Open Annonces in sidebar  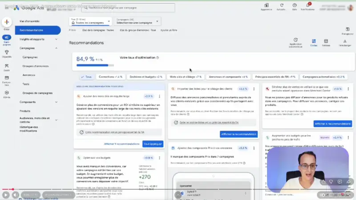click(x=29, y=75)
